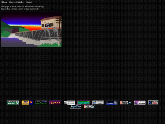Open the Internet Archive badge
This screenshot has width=165, height=124.
click(x=69, y=103)
